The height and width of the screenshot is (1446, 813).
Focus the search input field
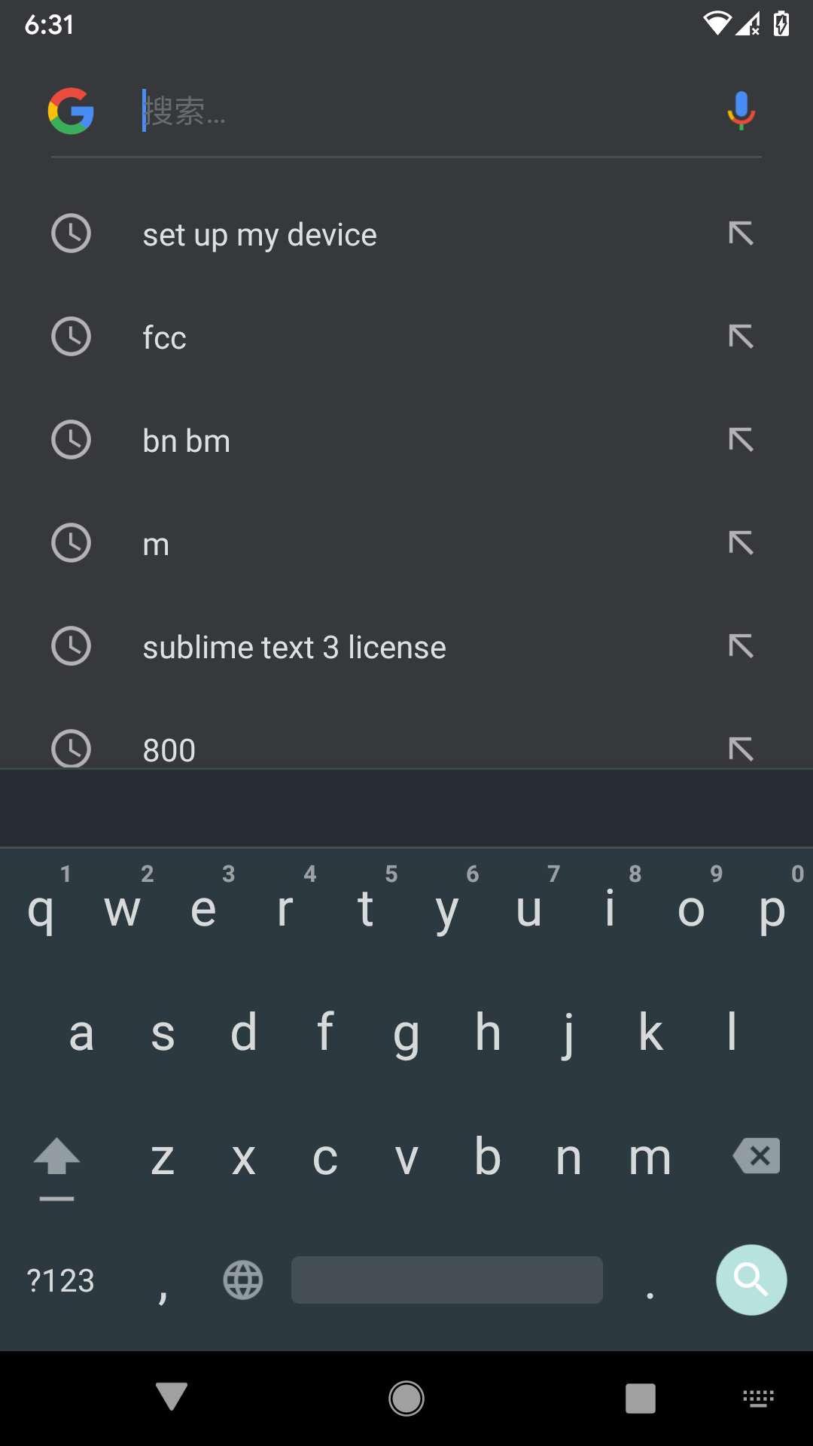[x=422, y=111]
